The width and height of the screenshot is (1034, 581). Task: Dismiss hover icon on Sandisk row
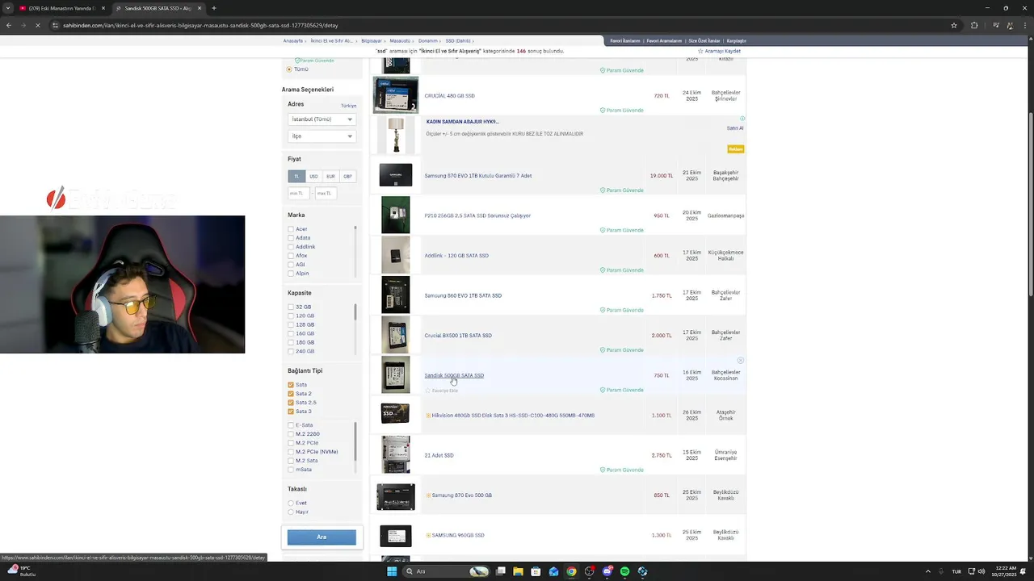click(741, 361)
